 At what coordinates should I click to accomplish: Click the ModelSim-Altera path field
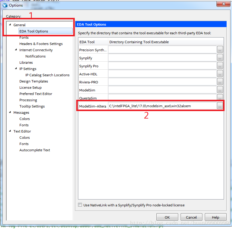tap(162, 106)
